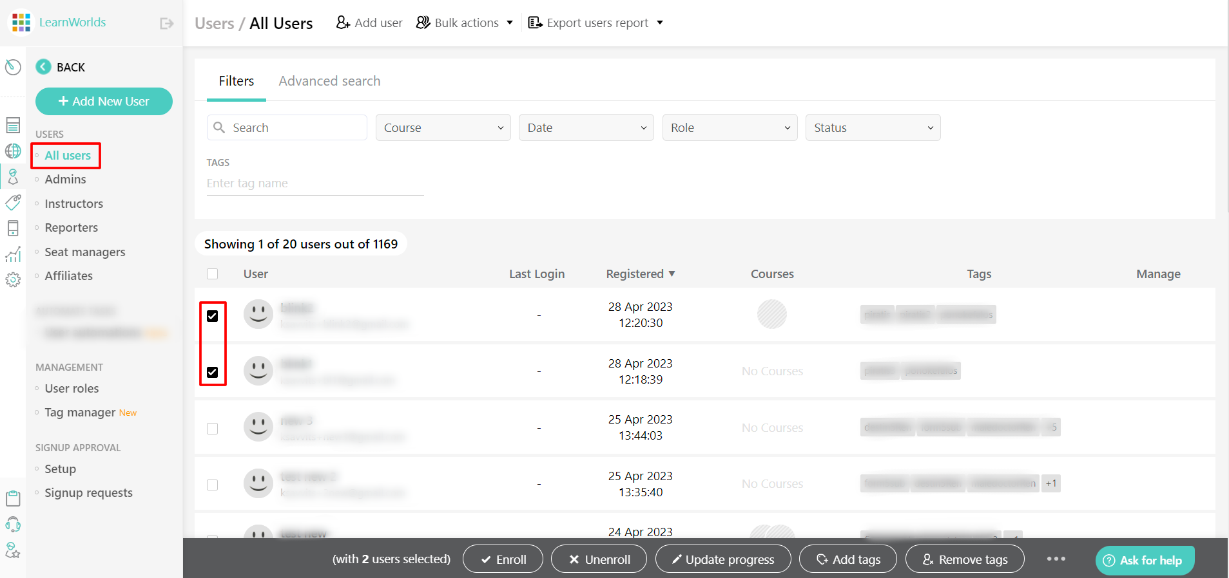Uncheck the first selected user checkbox
Screen dimensions: 1229x578
pyautogui.click(x=213, y=316)
